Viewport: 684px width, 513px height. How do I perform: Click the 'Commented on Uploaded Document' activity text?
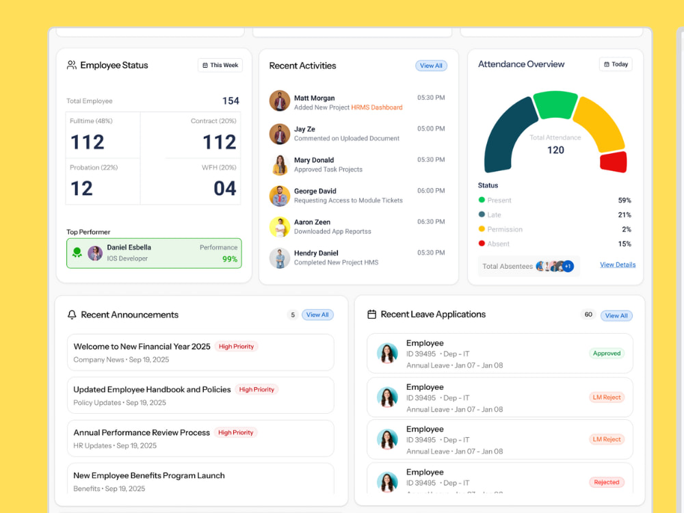pyautogui.click(x=347, y=138)
